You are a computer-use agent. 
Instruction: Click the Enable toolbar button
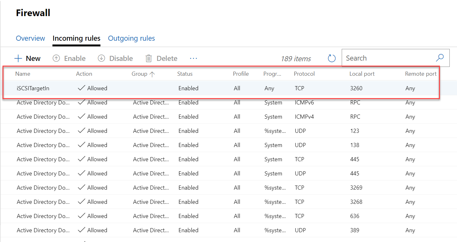69,58
